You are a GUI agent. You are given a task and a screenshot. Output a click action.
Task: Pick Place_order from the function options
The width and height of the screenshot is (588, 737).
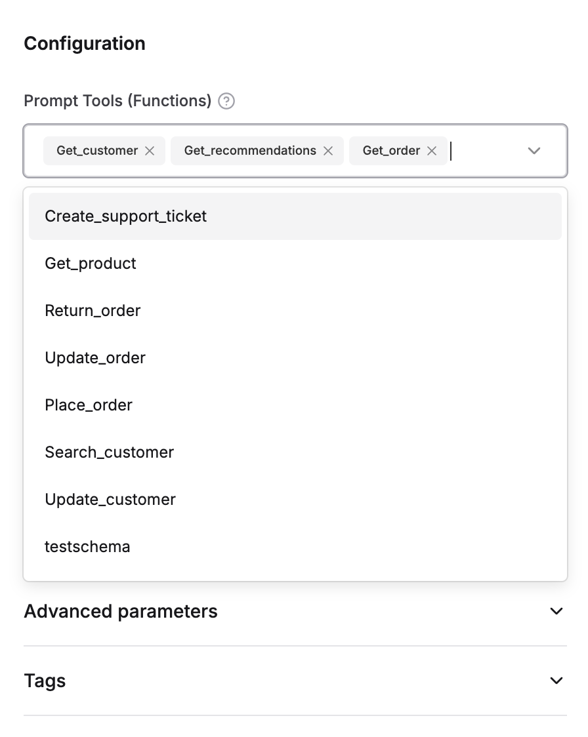pyautogui.click(x=89, y=405)
